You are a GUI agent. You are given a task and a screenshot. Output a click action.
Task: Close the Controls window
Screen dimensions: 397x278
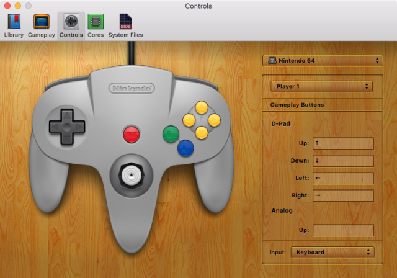point(7,6)
